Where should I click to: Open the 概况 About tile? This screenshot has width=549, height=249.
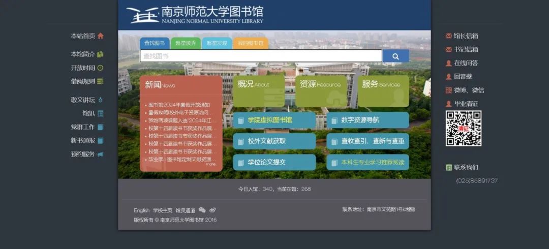[x=259, y=91]
